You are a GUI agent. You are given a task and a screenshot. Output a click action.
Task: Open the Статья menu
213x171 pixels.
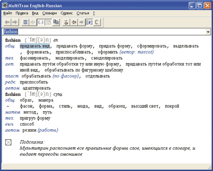click(x=83, y=13)
